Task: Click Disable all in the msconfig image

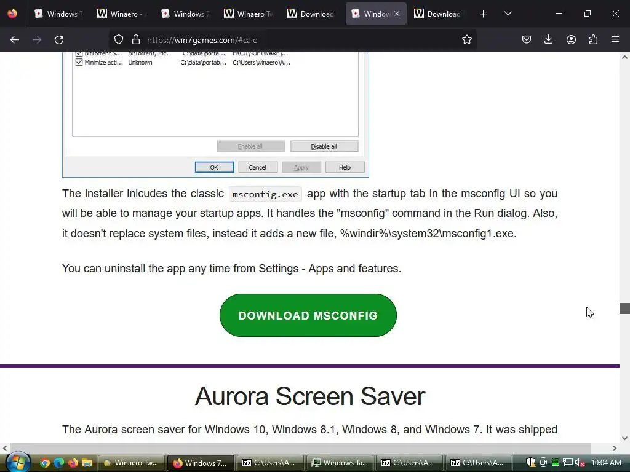Action: coord(324,146)
